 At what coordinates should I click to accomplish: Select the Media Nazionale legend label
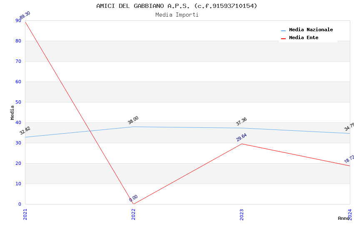click(311, 30)
